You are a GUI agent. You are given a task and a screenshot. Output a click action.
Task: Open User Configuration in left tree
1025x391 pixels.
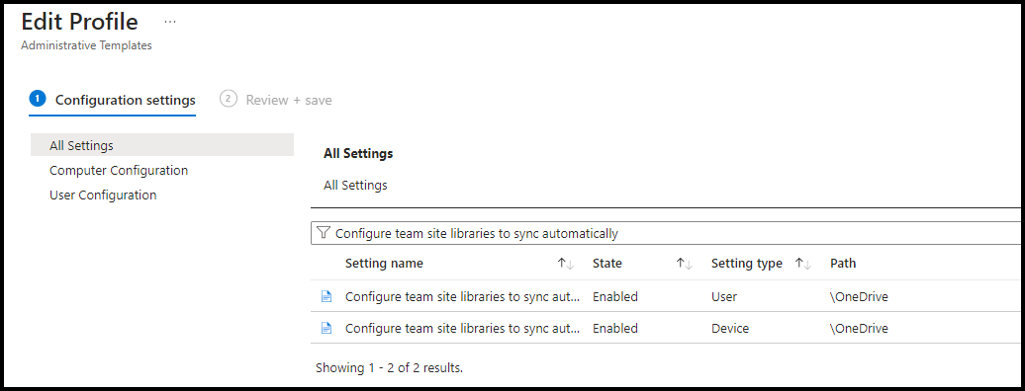tap(103, 195)
